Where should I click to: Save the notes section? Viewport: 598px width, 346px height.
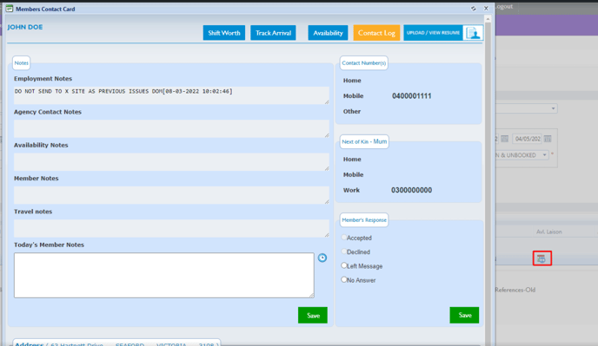click(313, 315)
